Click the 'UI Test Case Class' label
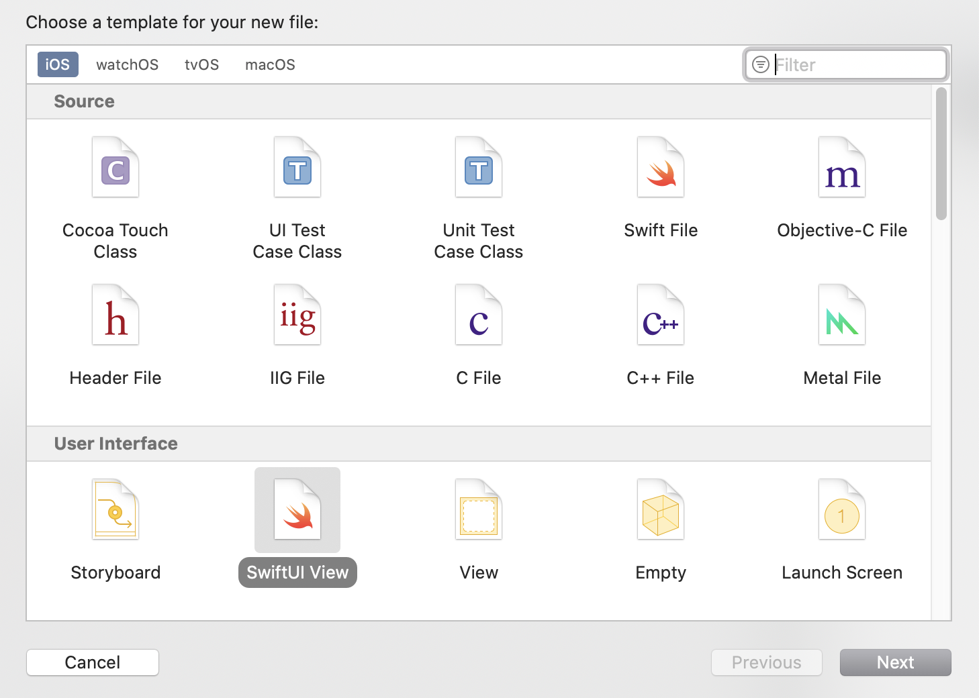The image size is (979, 698). point(297,241)
